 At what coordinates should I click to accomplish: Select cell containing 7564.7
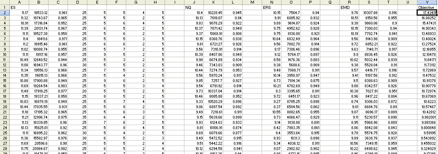pyautogui.click(x=291, y=13)
